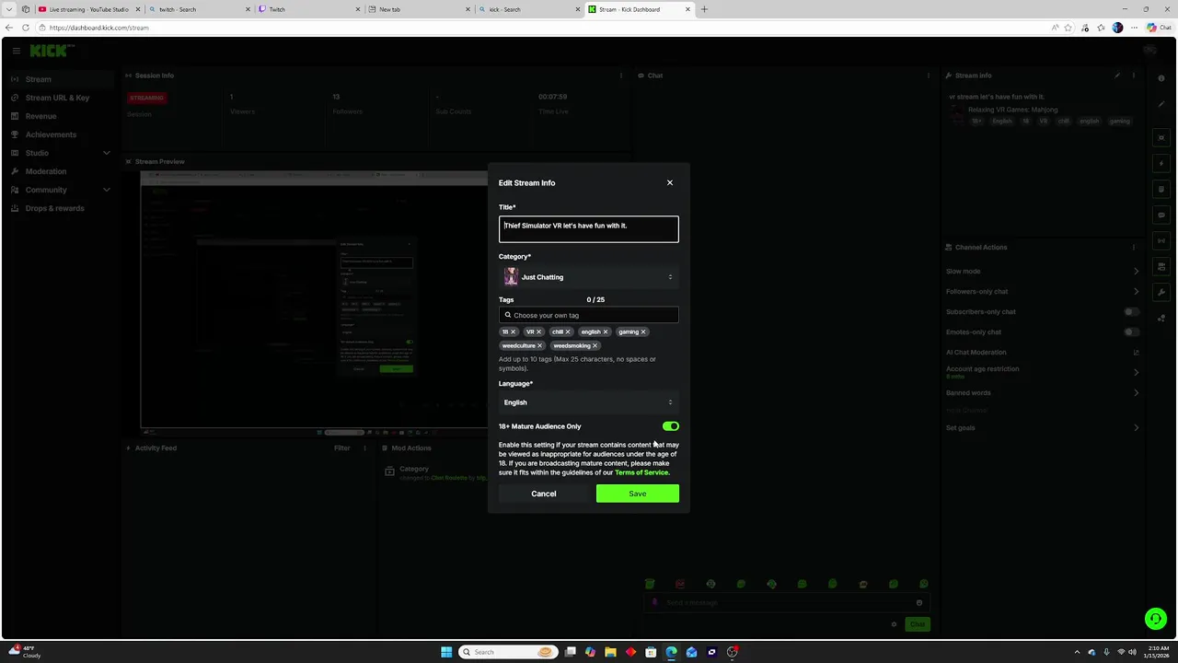The height and width of the screenshot is (663, 1178).
Task: Open Session info options menu
Action: point(621,76)
